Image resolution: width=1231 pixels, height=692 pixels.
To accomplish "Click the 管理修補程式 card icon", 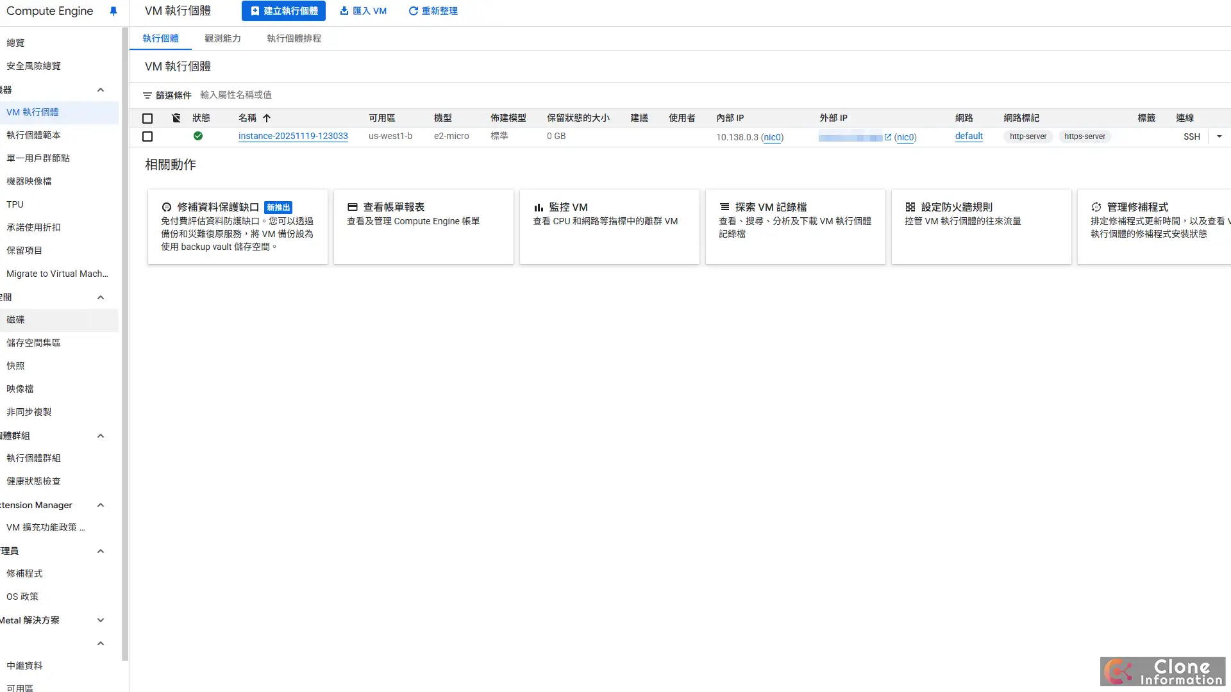I will [x=1096, y=207].
